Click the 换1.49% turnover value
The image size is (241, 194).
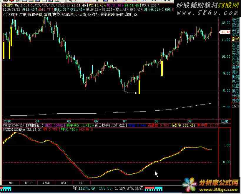point(122,9)
